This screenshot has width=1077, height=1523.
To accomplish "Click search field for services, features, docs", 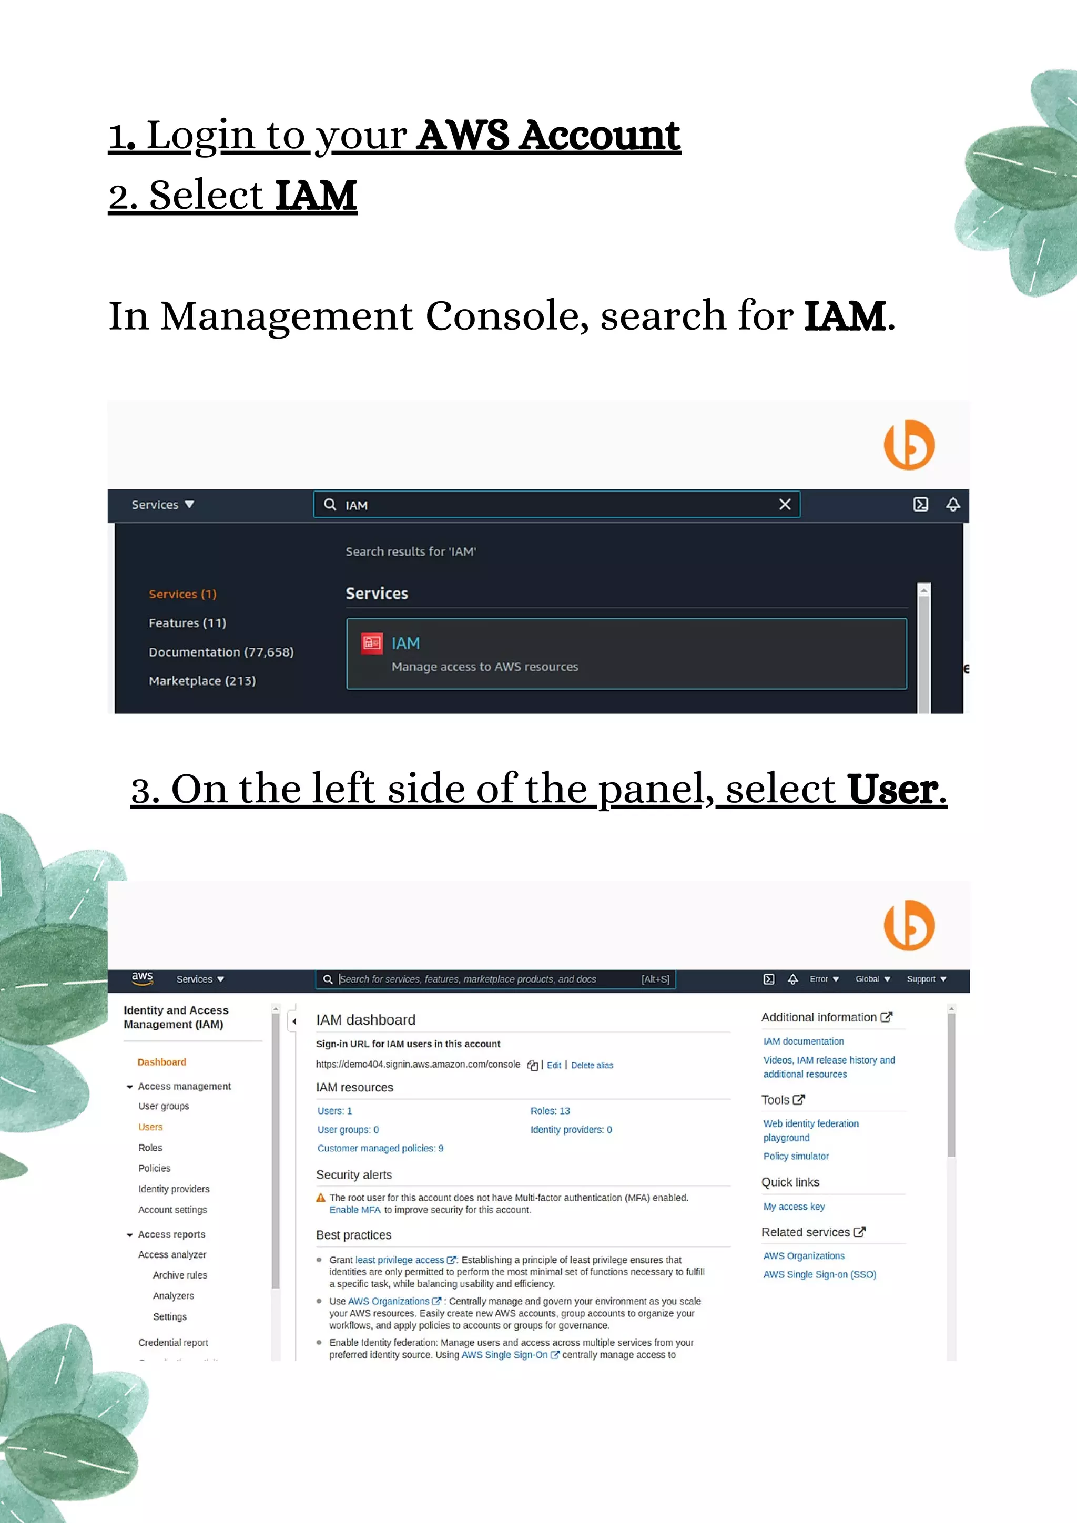I will pyautogui.click(x=495, y=979).
